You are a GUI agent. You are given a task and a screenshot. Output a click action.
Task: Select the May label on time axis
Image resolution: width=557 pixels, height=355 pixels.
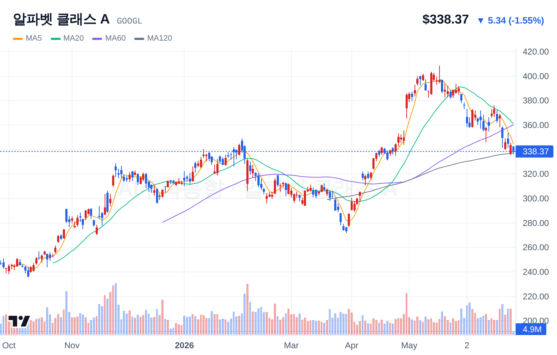point(409,345)
